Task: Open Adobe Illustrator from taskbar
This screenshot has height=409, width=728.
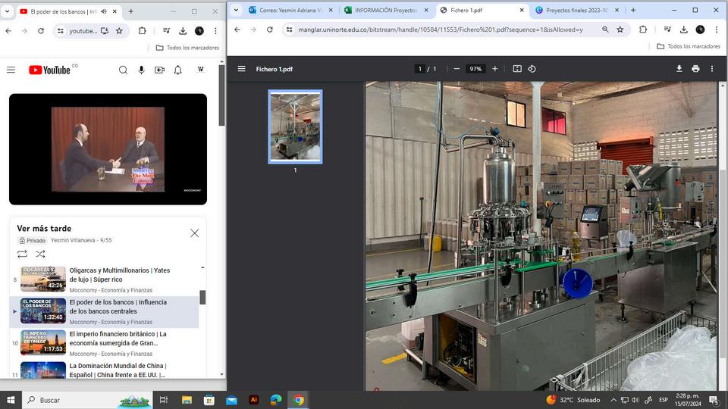Action: coord(253,400)
